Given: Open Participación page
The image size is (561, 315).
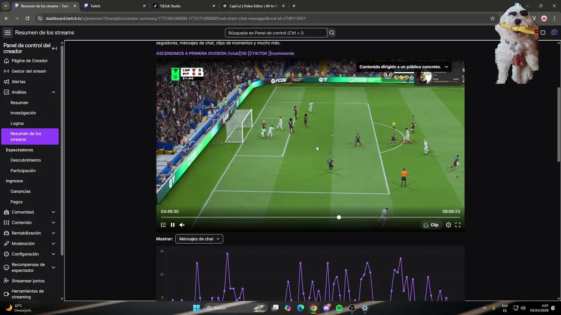Looking at the screenshot, I should click(x=23, y=171).
